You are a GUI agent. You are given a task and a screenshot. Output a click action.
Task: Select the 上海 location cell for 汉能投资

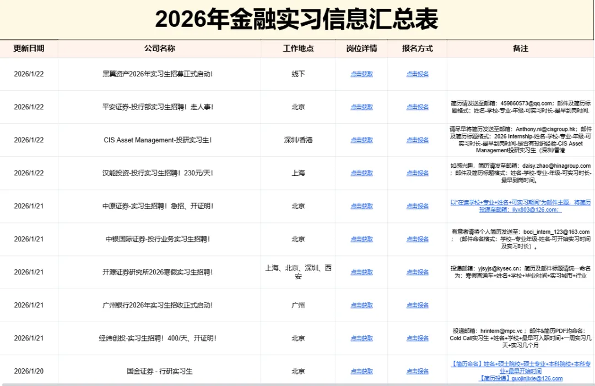point(298,173)
